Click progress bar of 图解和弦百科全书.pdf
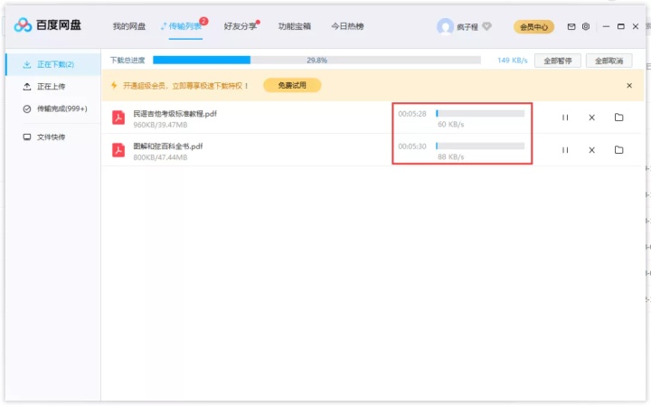This screenshot has height=406, width=651. tap(480, 146)
